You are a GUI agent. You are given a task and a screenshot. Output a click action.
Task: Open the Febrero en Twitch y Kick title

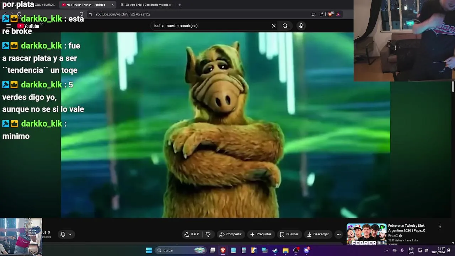tap(406, 228)
